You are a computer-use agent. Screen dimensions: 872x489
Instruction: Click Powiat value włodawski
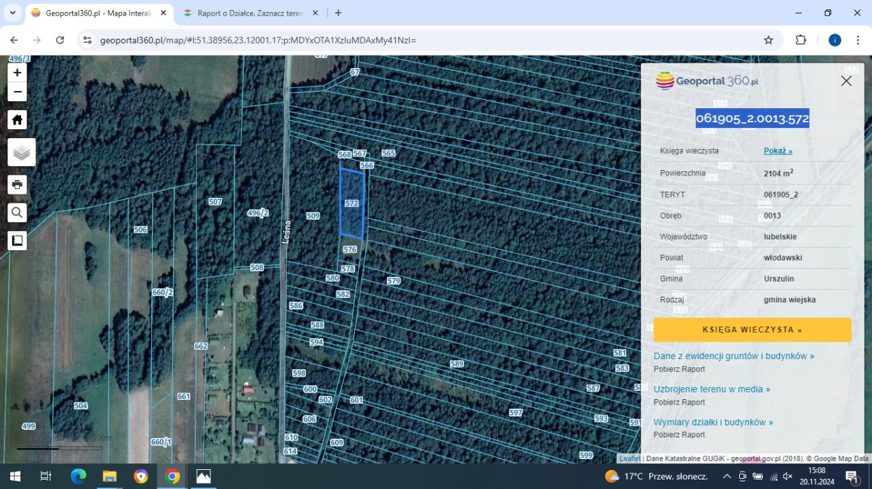[x=783, y=258]
